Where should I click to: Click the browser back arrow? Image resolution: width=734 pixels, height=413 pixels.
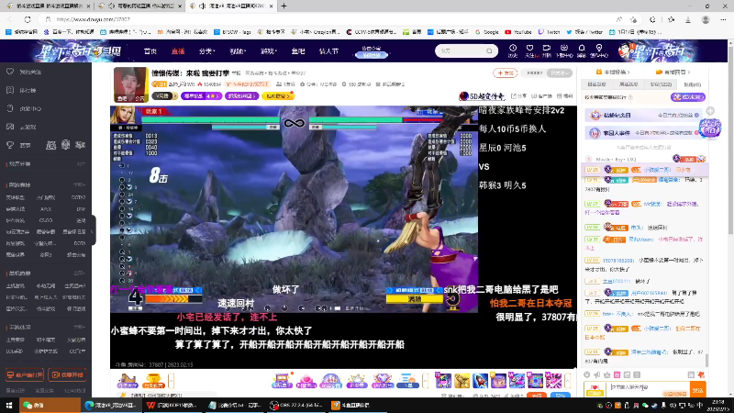pos(10,19)
